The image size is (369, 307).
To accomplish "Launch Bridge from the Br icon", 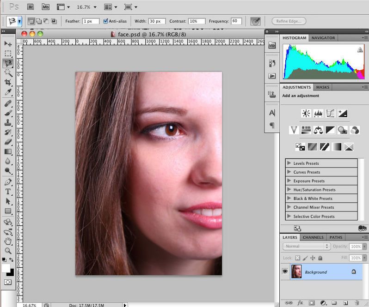I will click(30, 7).
